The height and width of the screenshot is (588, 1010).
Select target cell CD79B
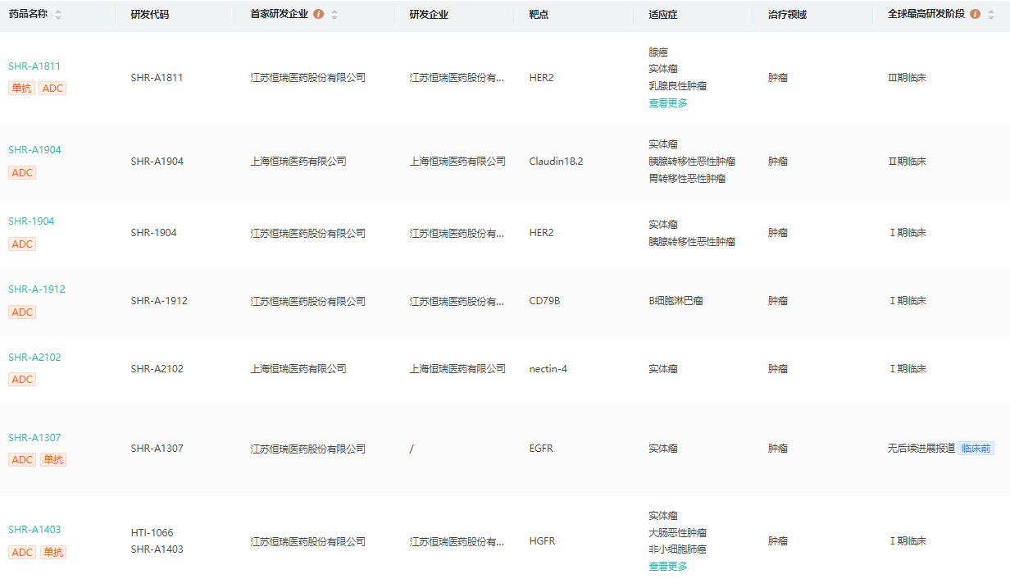coord(545,301)
